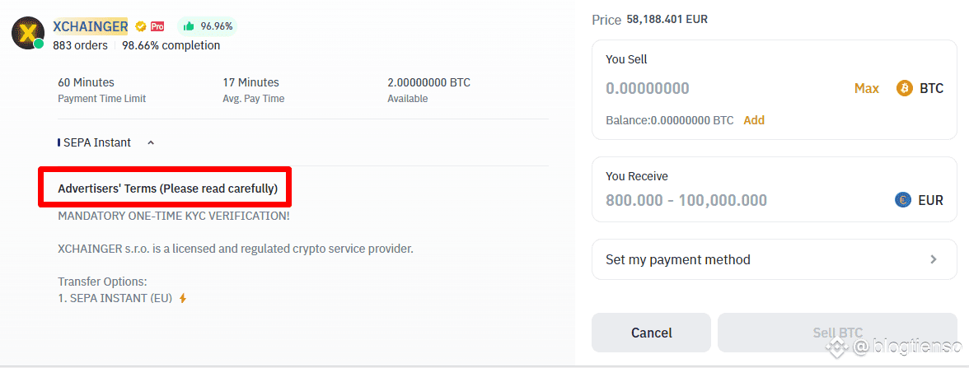Click the Sell BTC button
This screenshot has height=368, width=969.
click(x=837, y=333)
